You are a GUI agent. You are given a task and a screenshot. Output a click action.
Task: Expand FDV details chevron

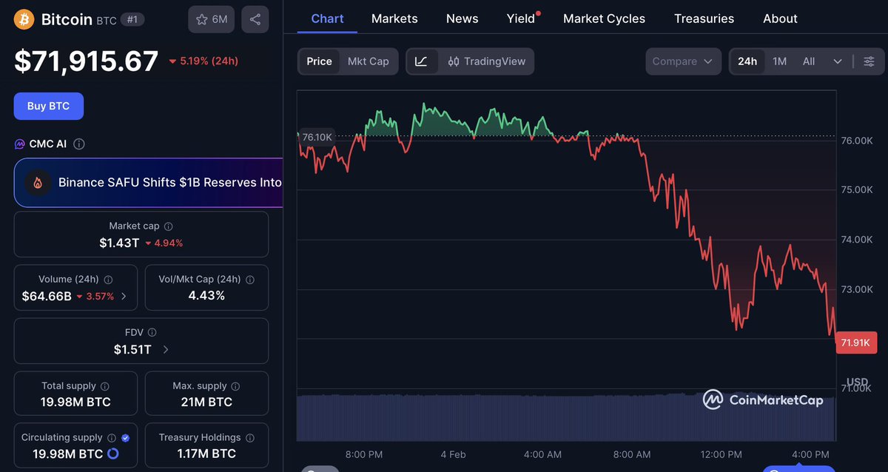[165, 349]
